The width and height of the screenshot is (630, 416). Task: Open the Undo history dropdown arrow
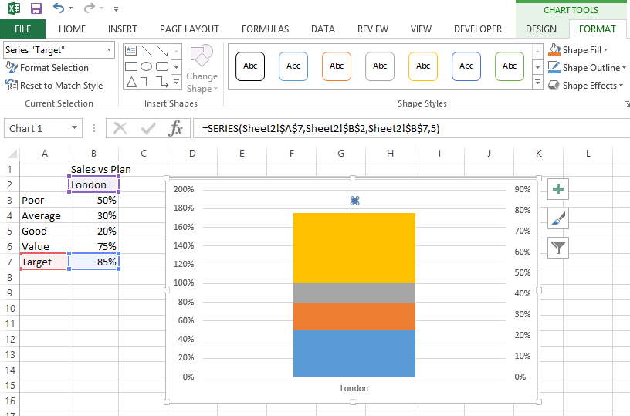[x=71, y=8]
